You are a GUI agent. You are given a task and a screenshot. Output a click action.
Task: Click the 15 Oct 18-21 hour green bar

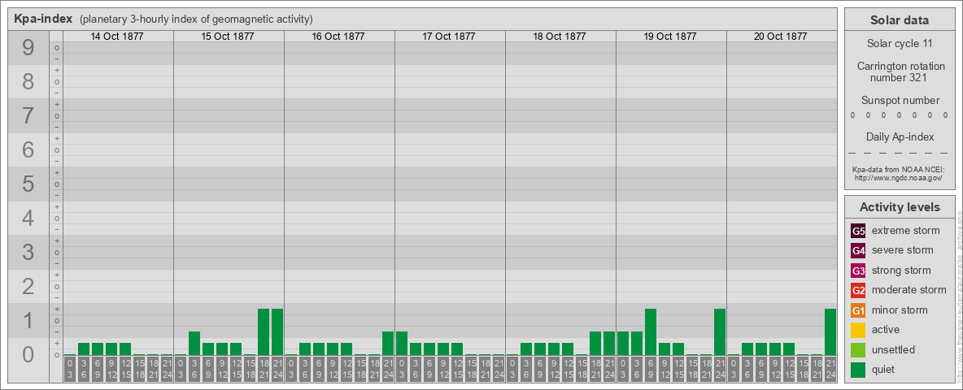[264, 331]
